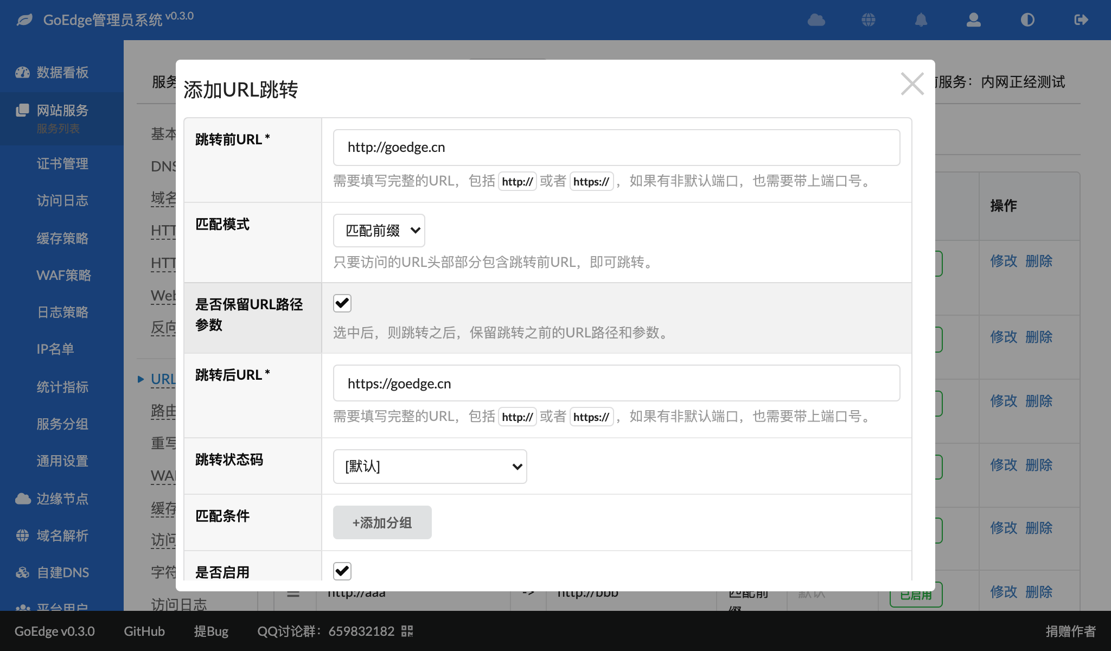Close the 添加URL跳转 dialog
Image resolution: width=1111 pixels, height=651 pixels.
point(912,84)
